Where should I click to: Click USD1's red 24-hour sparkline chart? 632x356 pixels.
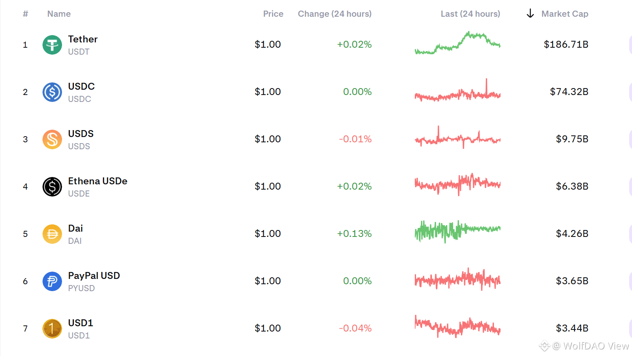(x=457, y=326)
